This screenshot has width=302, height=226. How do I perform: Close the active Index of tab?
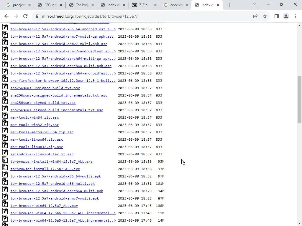pyautogui.click(x=218, y=5)
